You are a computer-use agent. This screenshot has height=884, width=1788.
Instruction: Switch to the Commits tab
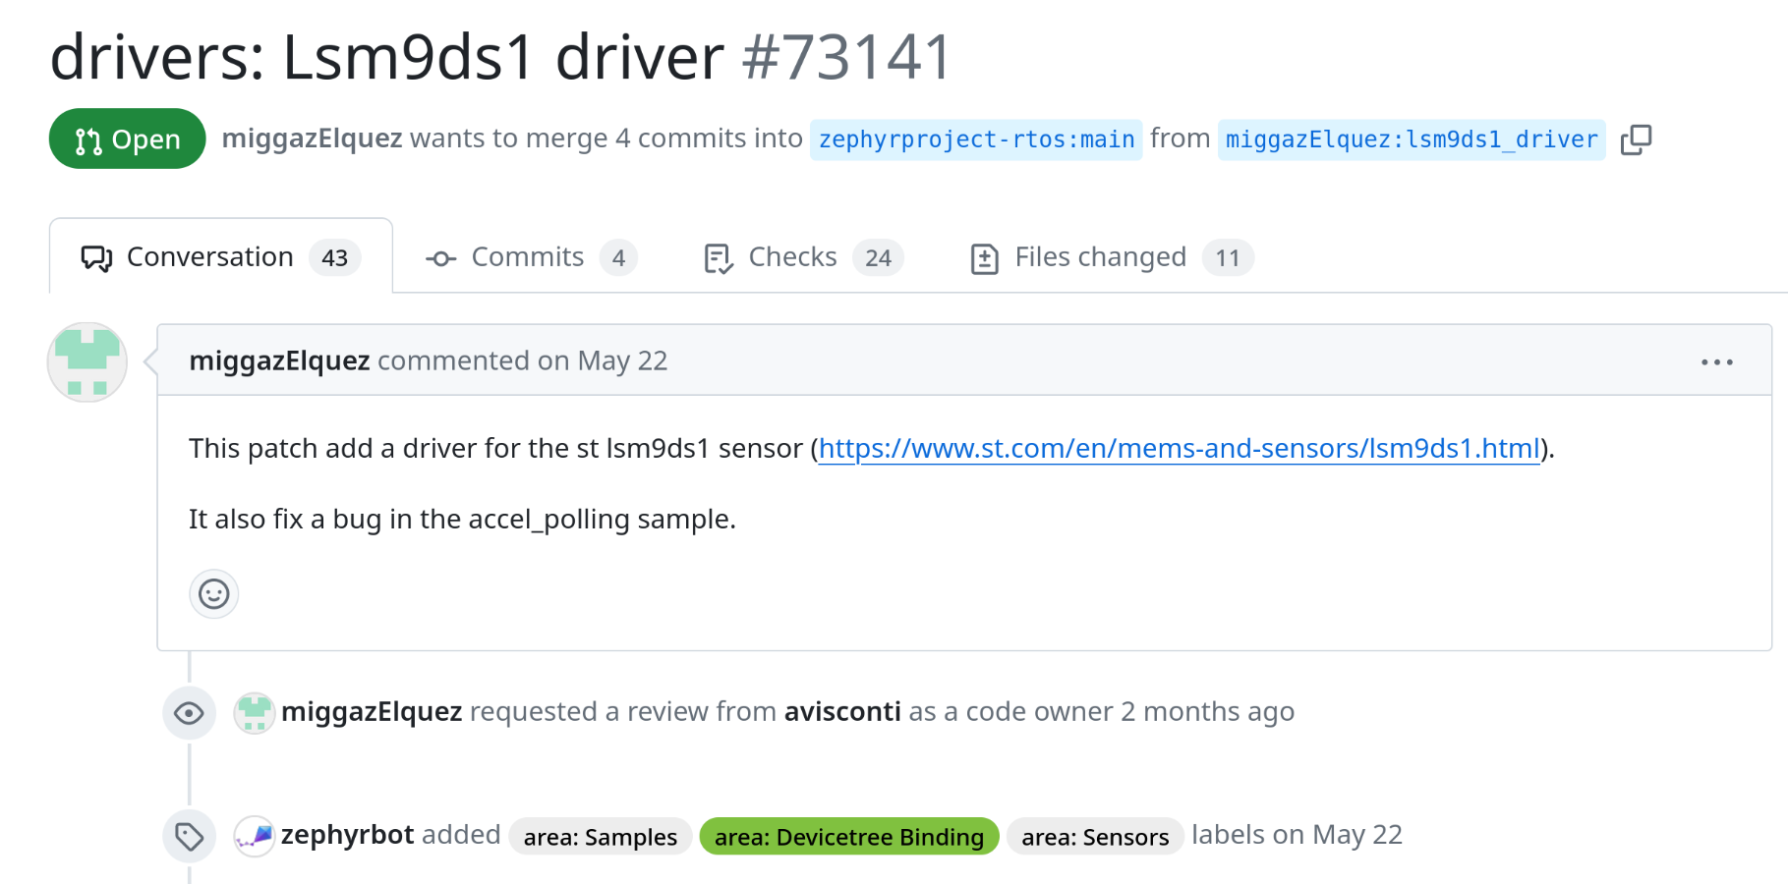pos(531,257)
